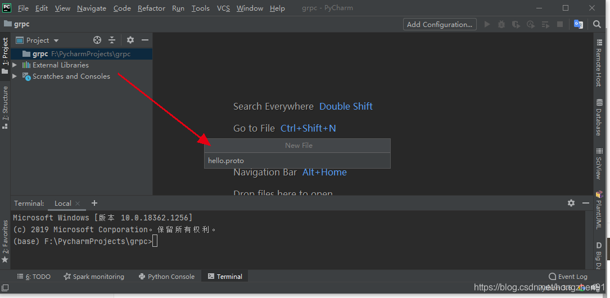Viewport: 610px width, 298px height.
Task: Open the Google Translate toolbar icon
Action: point(579,24)
